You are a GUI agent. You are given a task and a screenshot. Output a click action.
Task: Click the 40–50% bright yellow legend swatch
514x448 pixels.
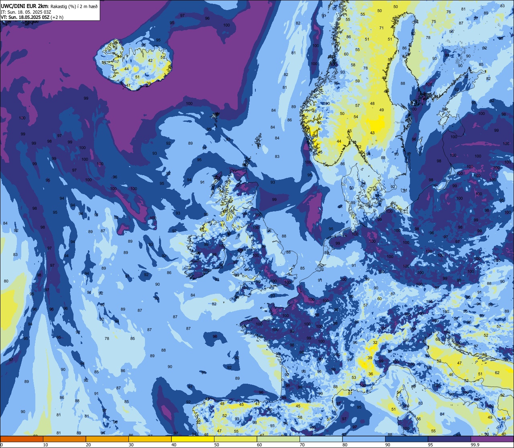[193, 439]
